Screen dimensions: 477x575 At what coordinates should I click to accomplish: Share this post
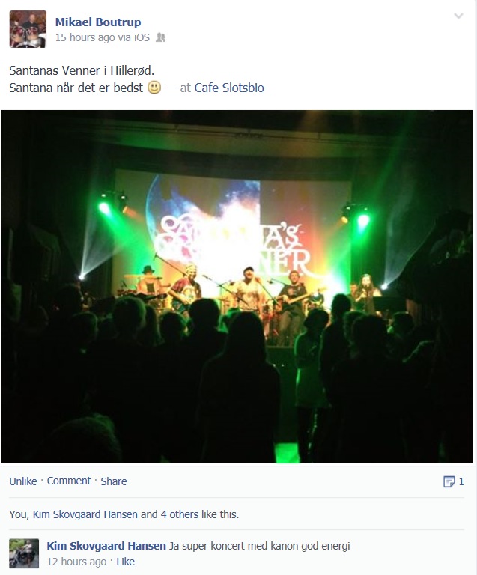114,481
